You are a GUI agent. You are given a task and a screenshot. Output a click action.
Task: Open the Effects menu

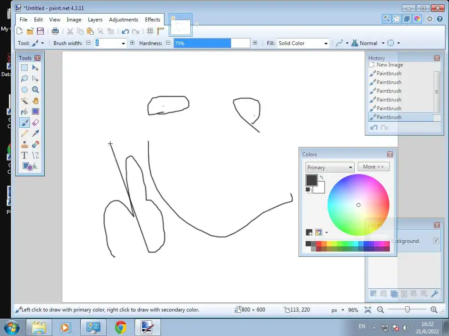[x=152, y=19]
